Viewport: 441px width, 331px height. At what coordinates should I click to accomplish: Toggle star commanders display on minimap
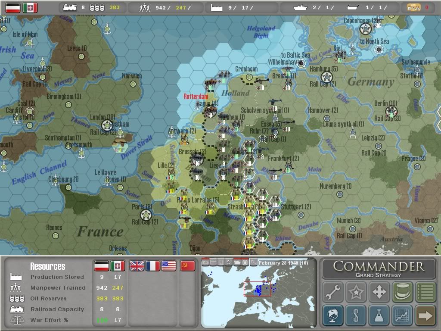245,262
